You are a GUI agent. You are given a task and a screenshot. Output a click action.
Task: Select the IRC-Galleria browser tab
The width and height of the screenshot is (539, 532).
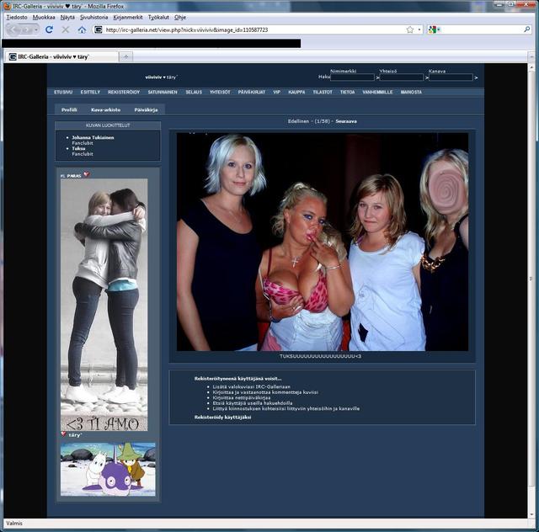61,56
